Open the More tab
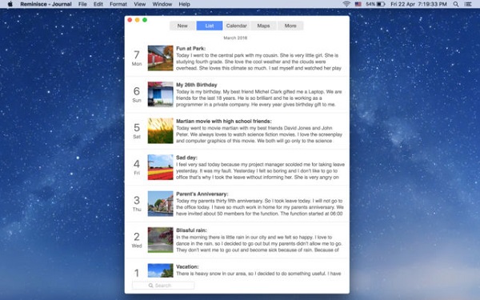This screenshot has height=300, width=480. 290,26
